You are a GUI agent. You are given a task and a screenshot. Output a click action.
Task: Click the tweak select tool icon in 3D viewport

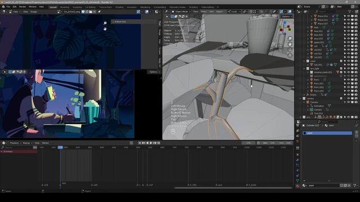point(167,16)
